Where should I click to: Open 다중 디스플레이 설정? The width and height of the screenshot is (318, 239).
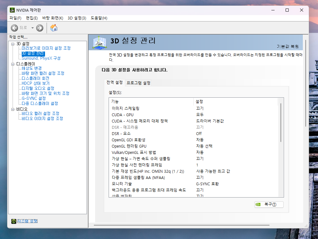[x=40, y=103]
